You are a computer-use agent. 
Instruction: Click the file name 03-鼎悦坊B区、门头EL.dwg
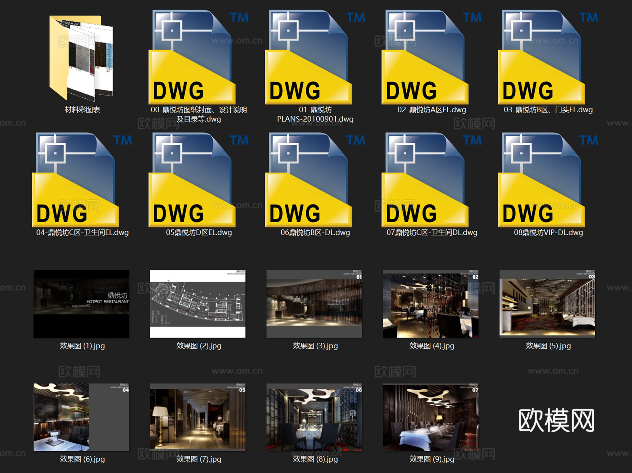548,110
